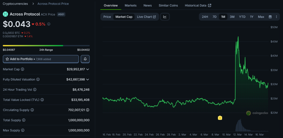This screenshot has width=283, height=138.
Task: Click the 12. Mar date axis label
Action: [237, 135]
